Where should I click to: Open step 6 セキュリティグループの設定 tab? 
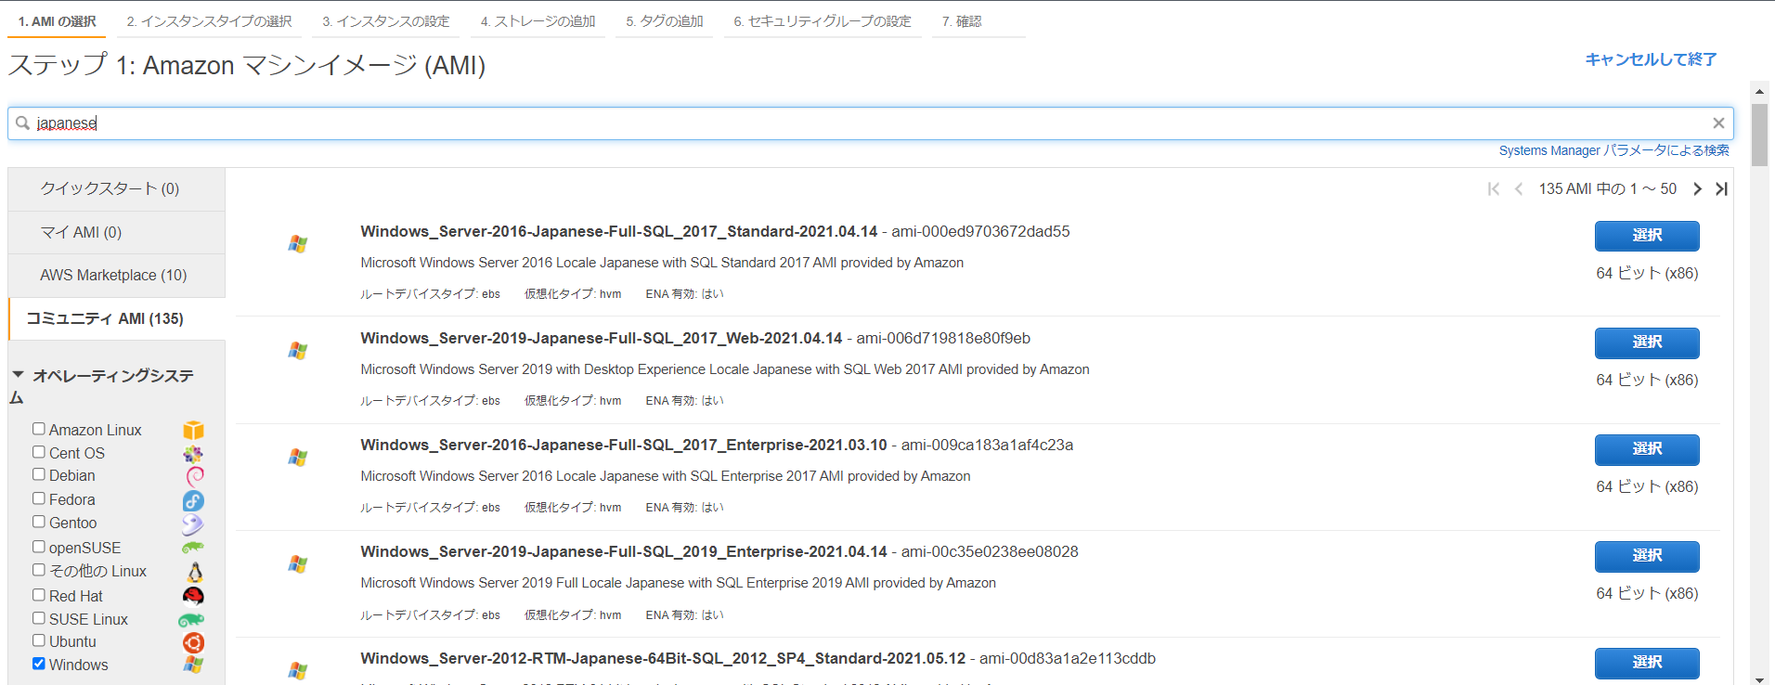click(x=823, y=21)
